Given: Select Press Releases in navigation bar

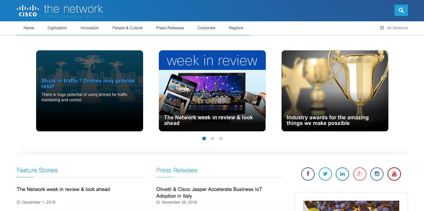Looking at the screenshot, I should pos(170,28).
